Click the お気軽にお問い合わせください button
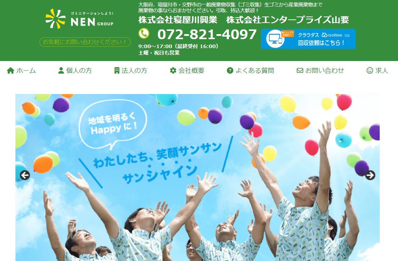The width and height of the screenshot is (398, 261). 85,42
